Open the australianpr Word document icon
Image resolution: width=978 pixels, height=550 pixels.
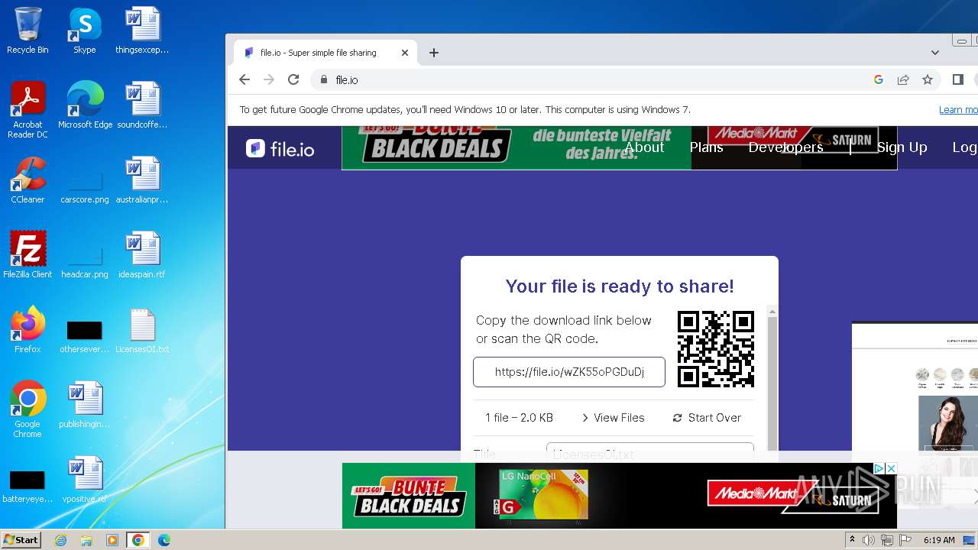point(142,180)
